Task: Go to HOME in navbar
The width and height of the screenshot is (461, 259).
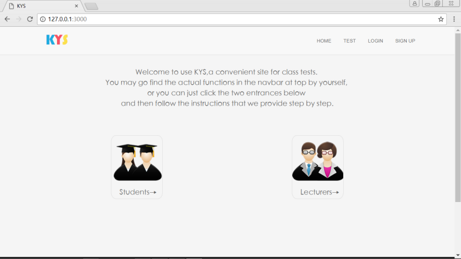Action: tap(324, 41)
